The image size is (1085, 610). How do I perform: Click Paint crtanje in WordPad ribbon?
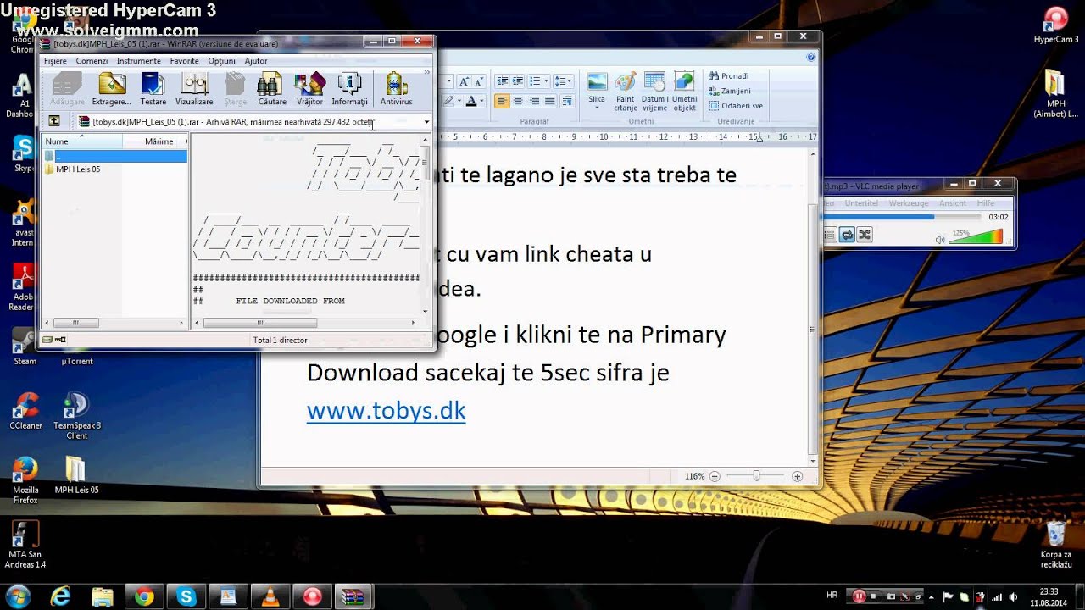[x=626, y=91]
